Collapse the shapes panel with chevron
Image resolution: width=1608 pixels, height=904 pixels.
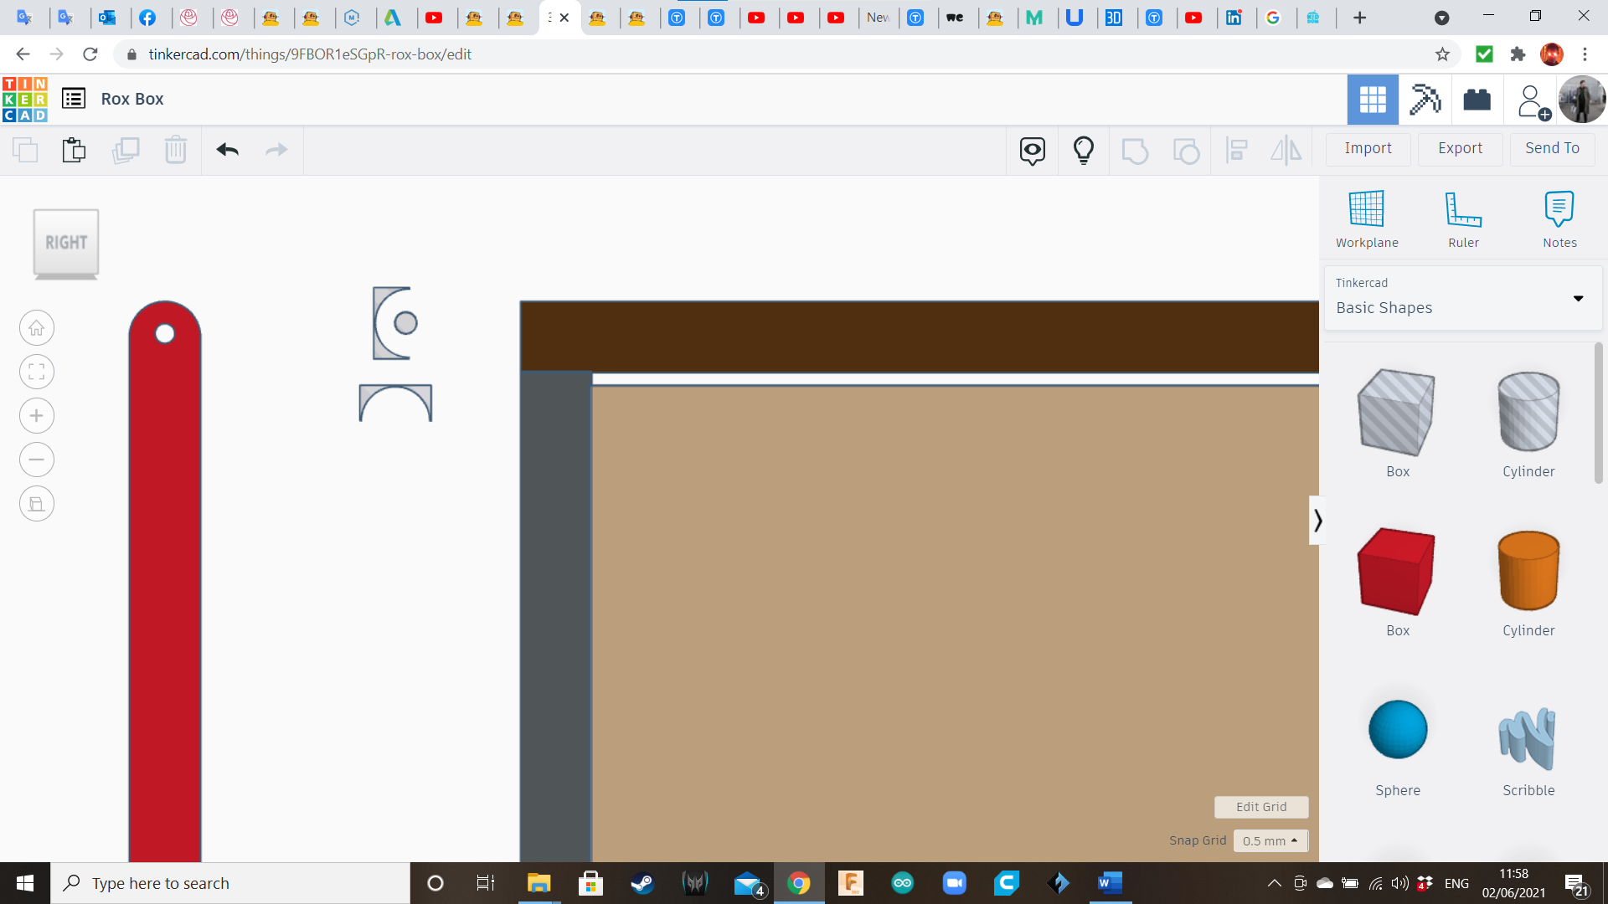tap(1317, 521)
